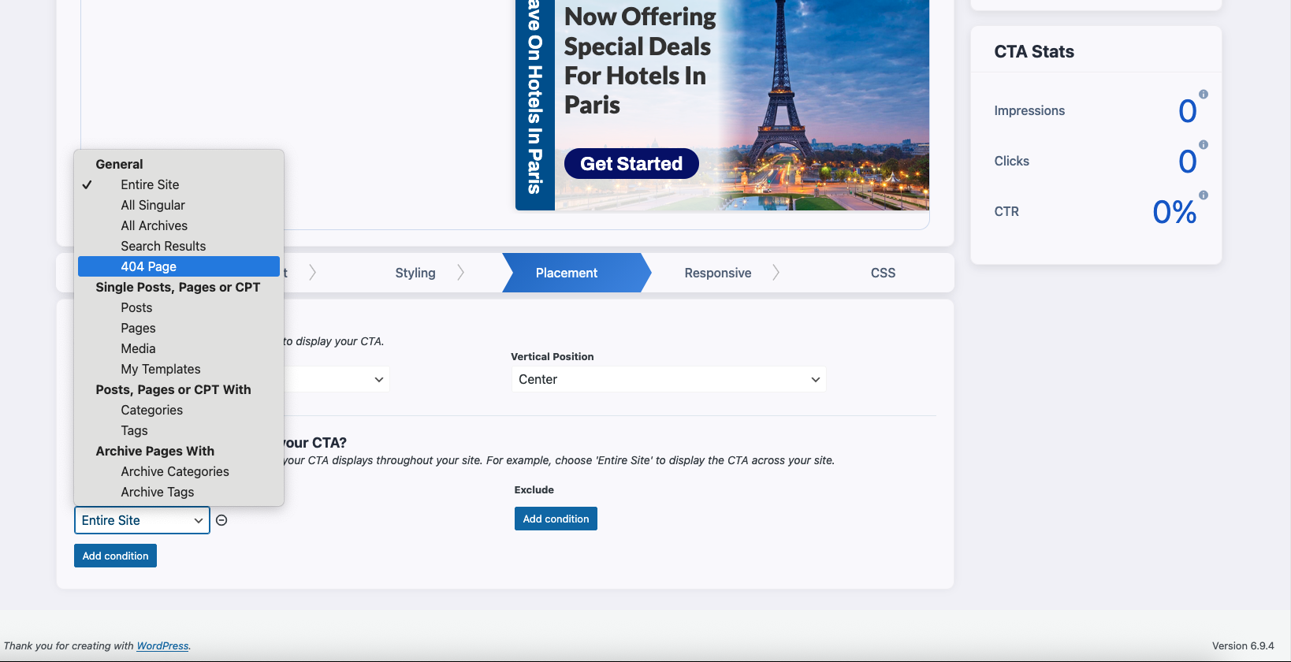Open the partially hidden position dropdown arrow
Screen dimensions: 1291x662
(378, 379)
